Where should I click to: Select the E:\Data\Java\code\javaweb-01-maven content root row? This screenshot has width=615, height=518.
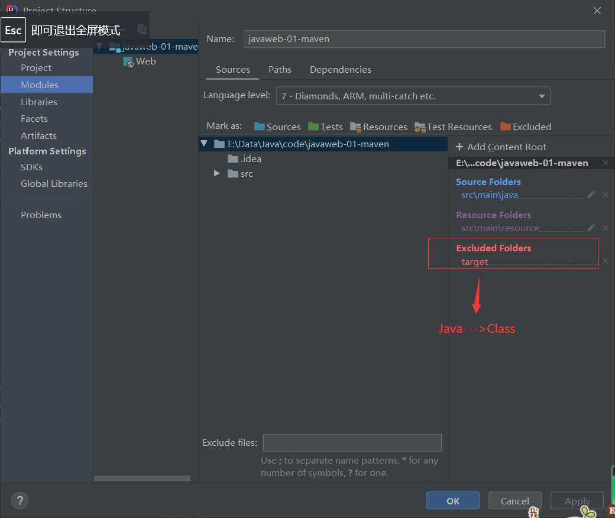323,144
